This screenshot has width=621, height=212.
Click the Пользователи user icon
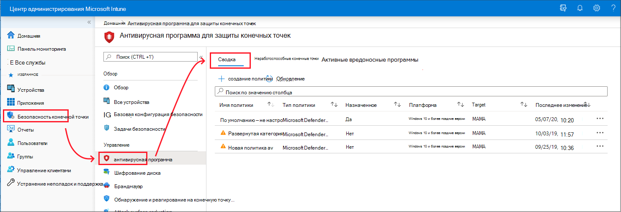pos(11,143)
